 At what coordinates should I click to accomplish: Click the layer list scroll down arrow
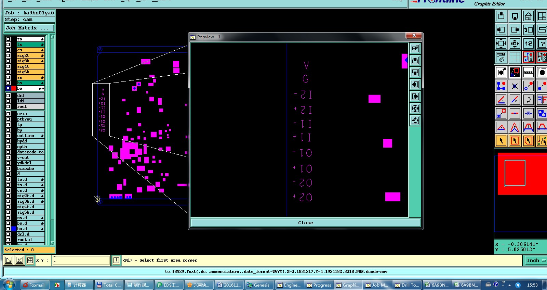click(52, 243)
